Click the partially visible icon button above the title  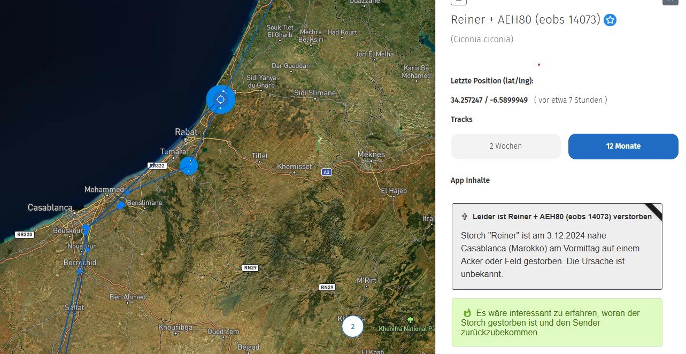point(458,2)
